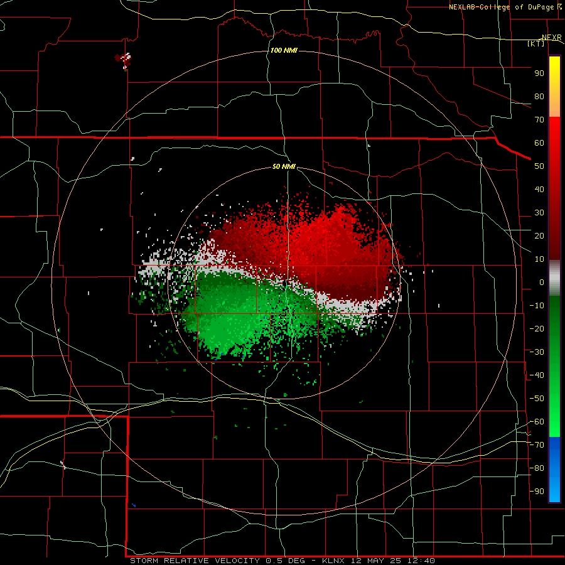Pick the blue segment of the velocity color bar
Viewport: 565px width, 565px height.
(x=554, y=470)
